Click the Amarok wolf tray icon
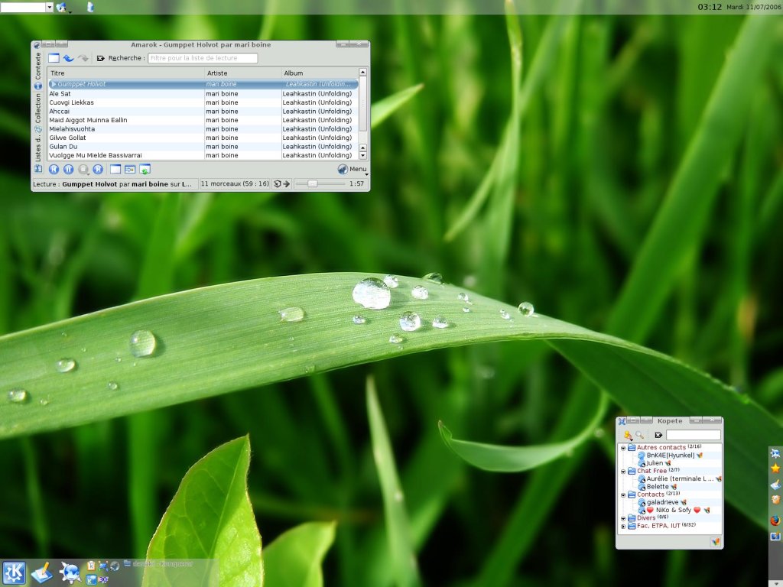783x587 pixels. (115, 566)
